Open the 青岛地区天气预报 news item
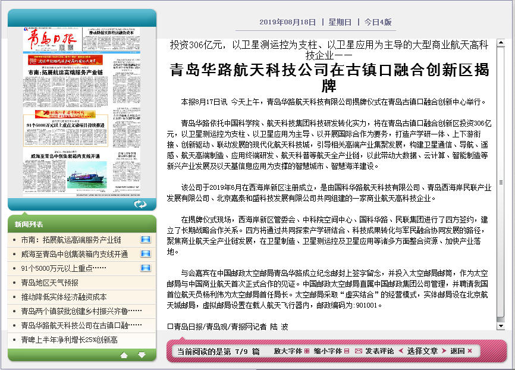This screenshot has height=370, width=515. click(x=49, y=283)
